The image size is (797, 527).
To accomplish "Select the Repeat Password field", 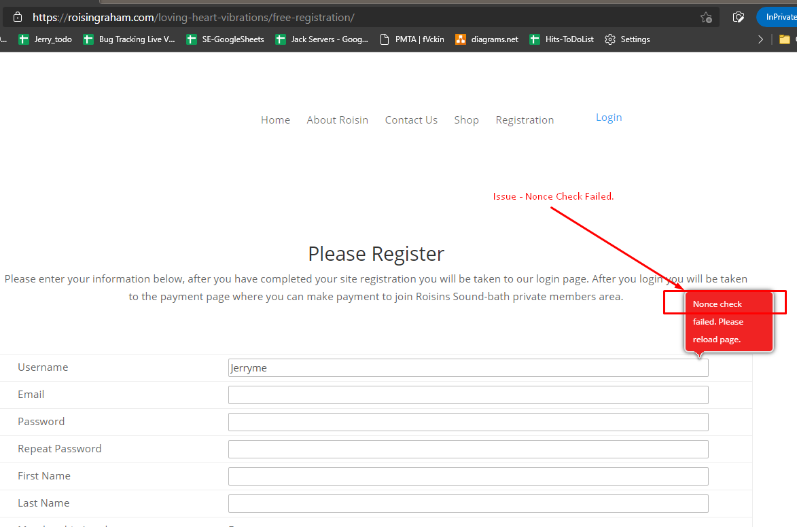I will [467, 450].
